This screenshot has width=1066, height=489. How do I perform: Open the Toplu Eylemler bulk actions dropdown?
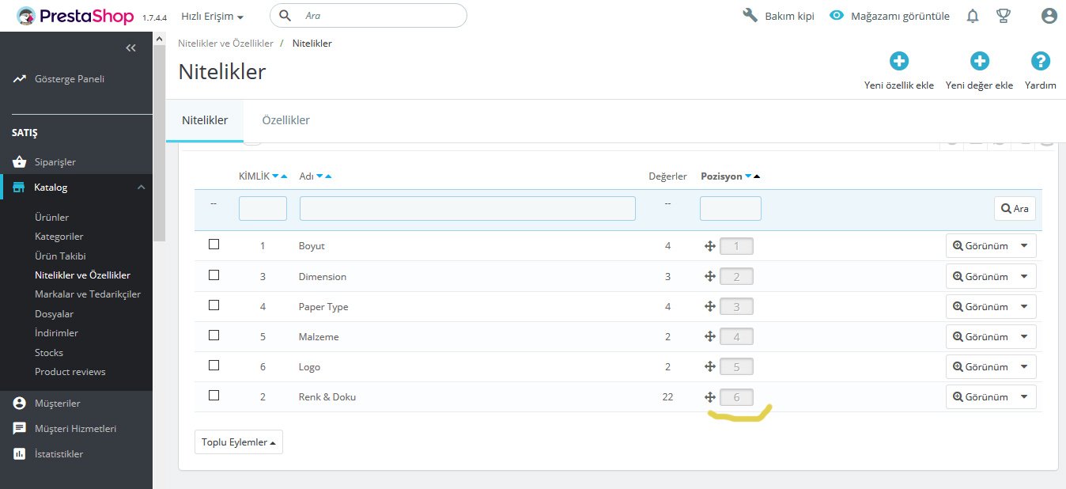239,442
